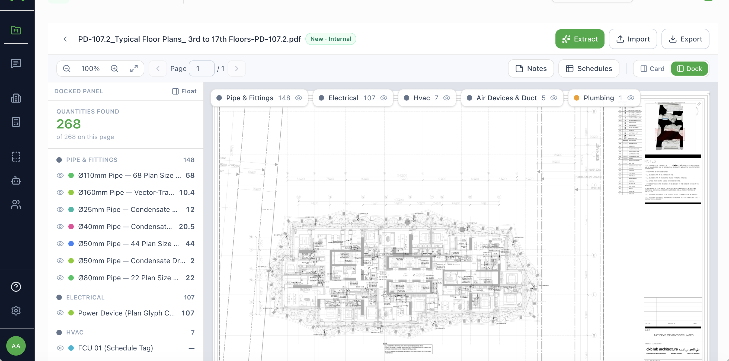
Task: Hide the Power Device row
Action: 60,313
